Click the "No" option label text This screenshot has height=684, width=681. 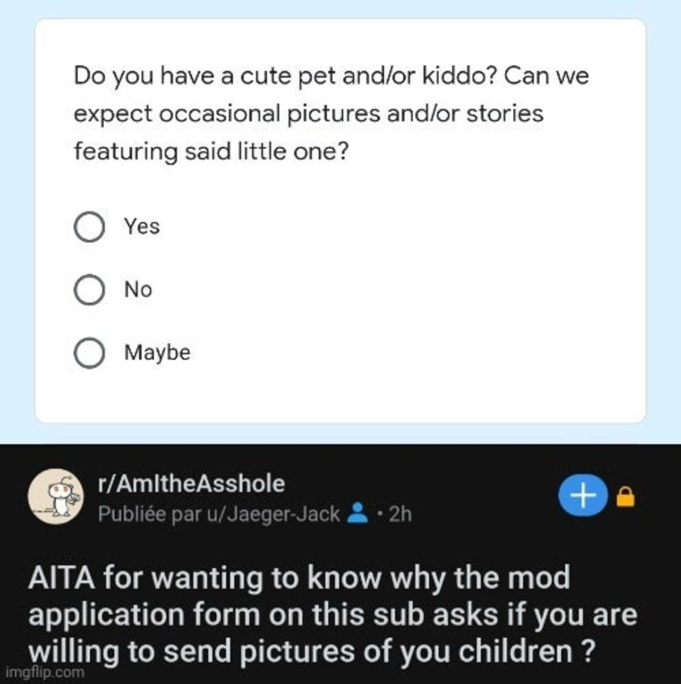tap(138, 289)
